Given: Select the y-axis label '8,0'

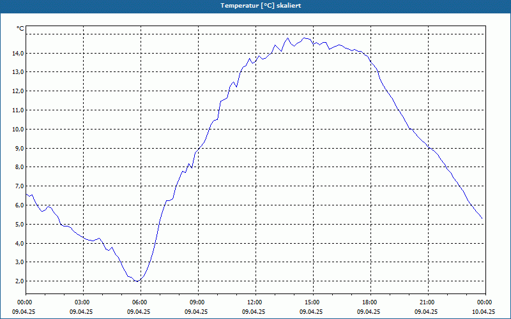Looking at the screenshot, I should point(20,167).
